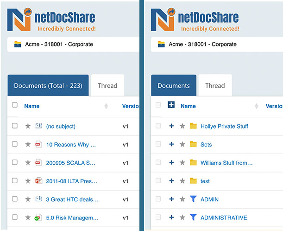Expand all rows with header plus button

[171, 105]
